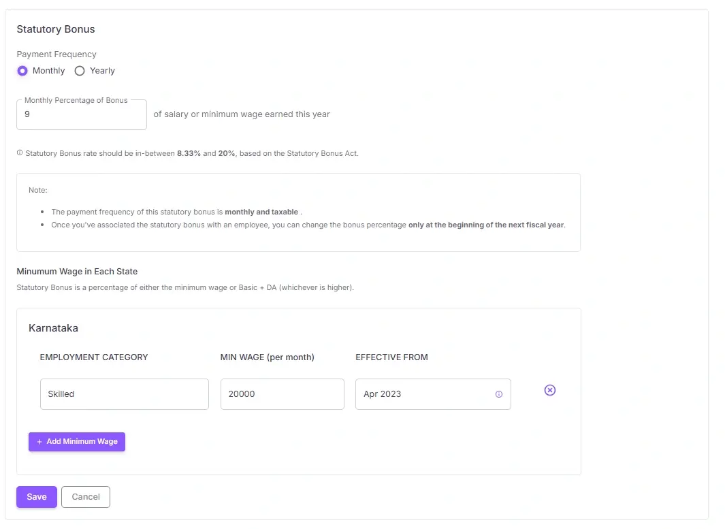Select the Monthly payment frequency option
Image resolution: width=725 pixels, height=529 pixels.
(x=22, y=71)
